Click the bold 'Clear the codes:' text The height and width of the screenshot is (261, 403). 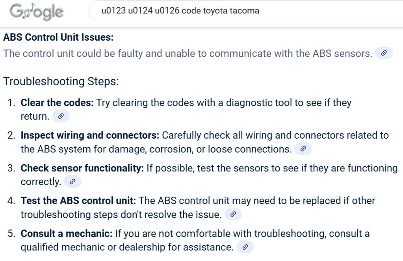tap(57, 103)
